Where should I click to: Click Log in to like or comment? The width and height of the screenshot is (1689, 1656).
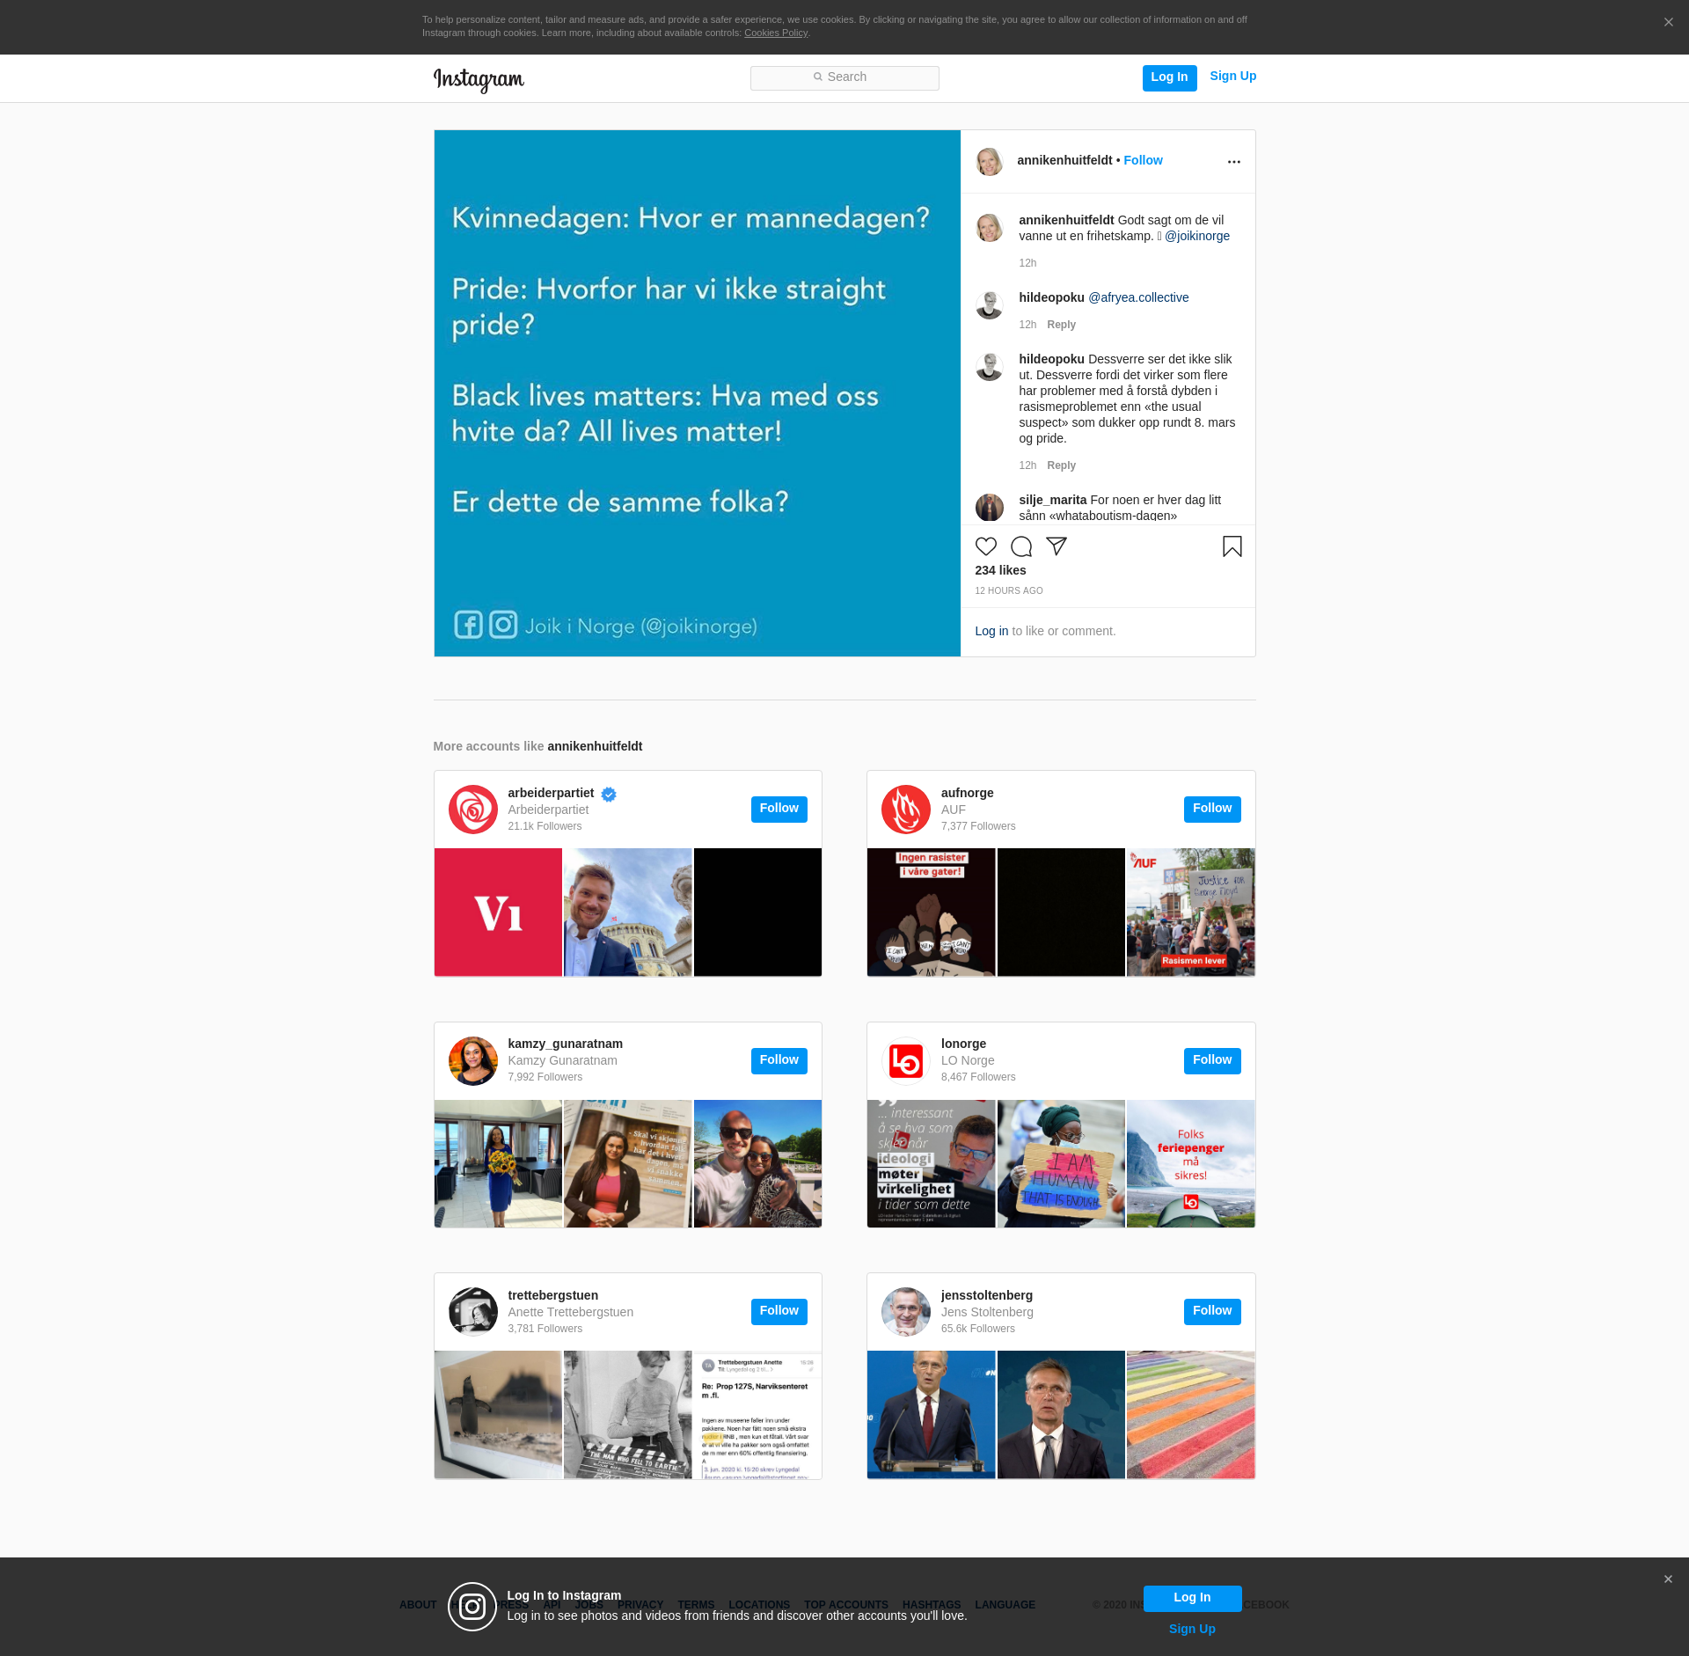click(991, 631)
